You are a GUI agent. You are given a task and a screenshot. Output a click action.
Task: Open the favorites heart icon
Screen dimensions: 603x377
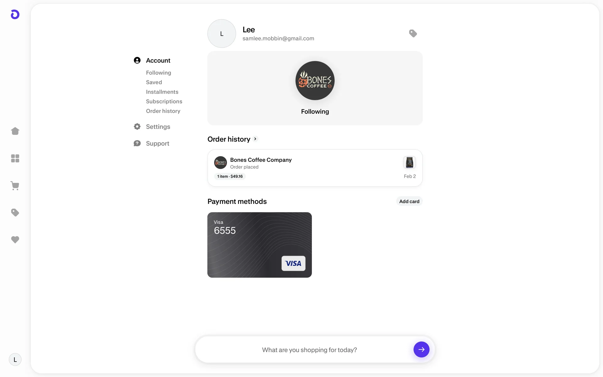(15, 240)
